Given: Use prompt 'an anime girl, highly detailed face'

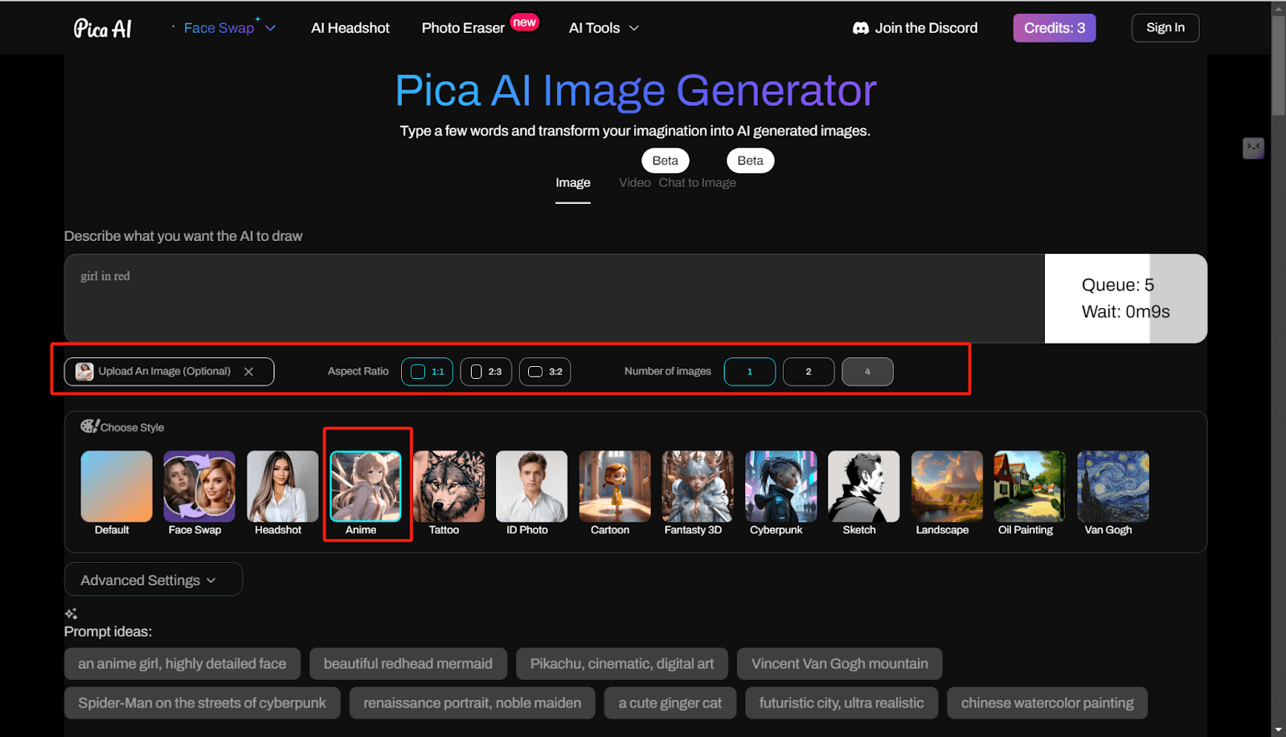Looking at the screenshot, I should click(182, 664).
